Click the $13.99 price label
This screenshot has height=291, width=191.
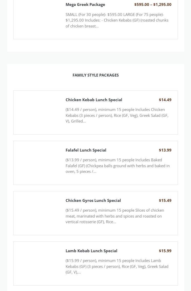point(165,150)
